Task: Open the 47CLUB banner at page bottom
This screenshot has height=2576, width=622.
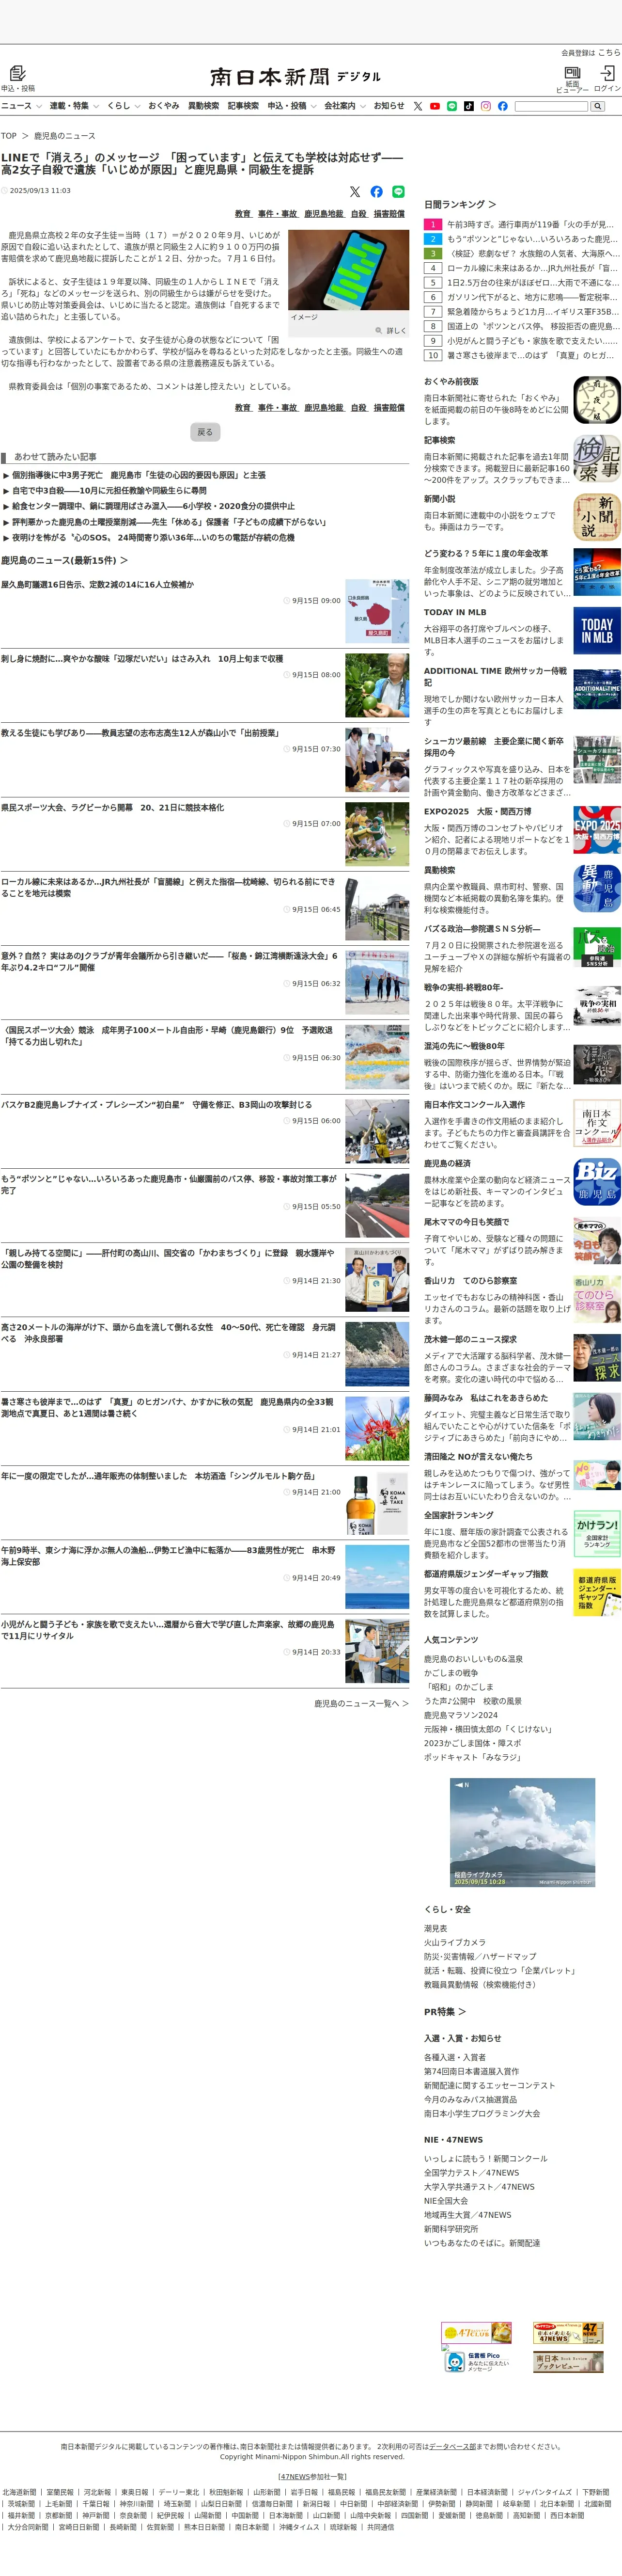Action: coord(477,2333)
